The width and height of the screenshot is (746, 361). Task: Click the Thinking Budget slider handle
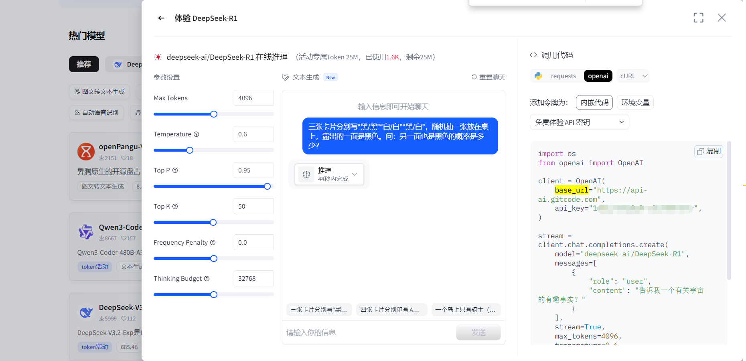click(214, 294)
